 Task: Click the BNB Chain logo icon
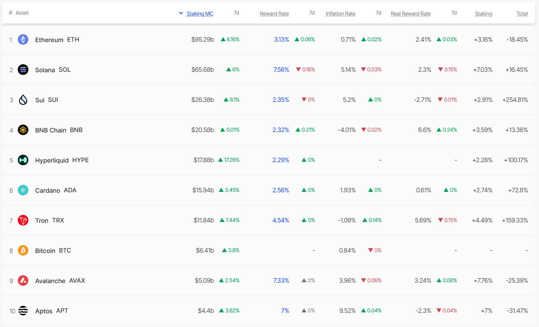pyautogui.click(x=23, y=130)
